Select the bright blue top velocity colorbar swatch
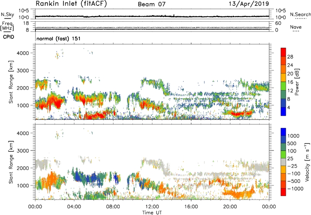 (283, 132)
